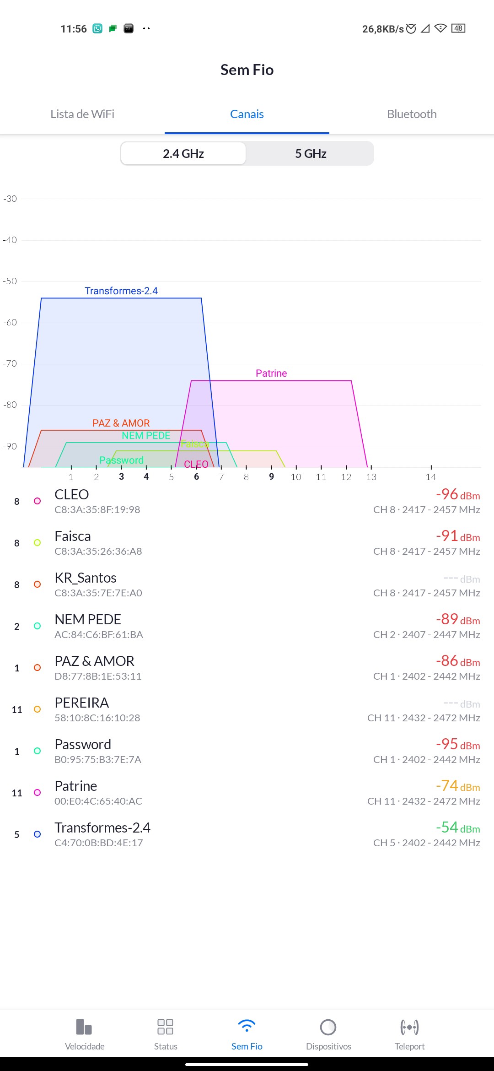Tap the battery indicator in status bar
Image resolution: width=494 pixels, height=1071 pixels.
[458, 28]
